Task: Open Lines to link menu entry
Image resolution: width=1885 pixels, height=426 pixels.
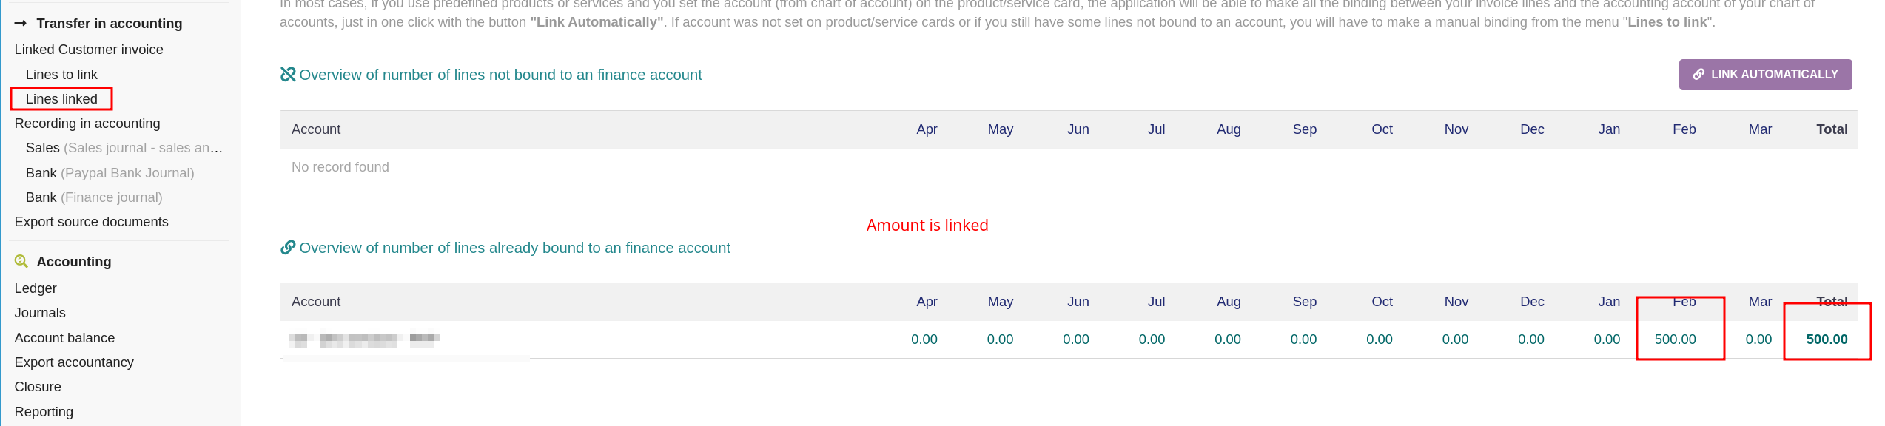Action: [x=61, y=75]
